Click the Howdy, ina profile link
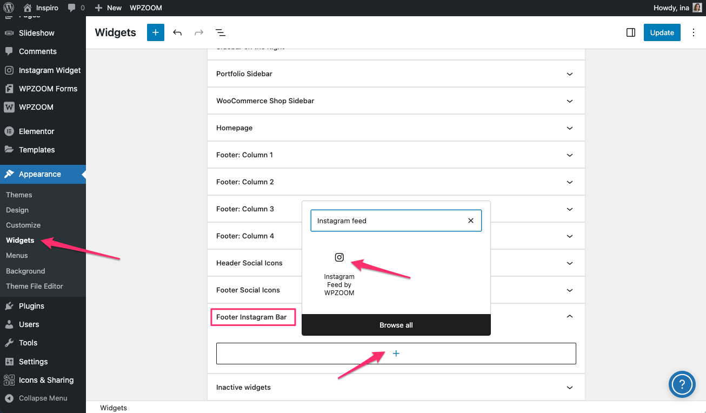The image size is (706, 413). tap(678, 8)
